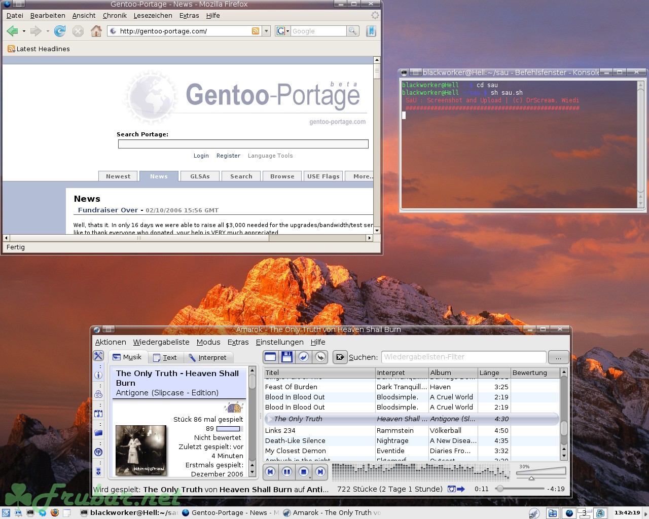This screenshot has height=519, width=649.
Task: Open the Files folder sidebar icon
Action: 98,433
